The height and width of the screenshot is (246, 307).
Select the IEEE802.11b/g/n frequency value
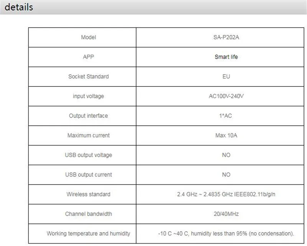click(226, 194)
